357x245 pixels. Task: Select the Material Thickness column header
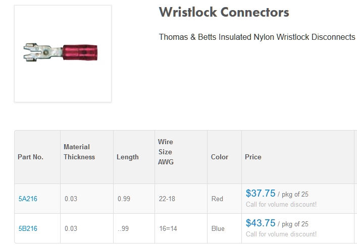pos(79,152)
